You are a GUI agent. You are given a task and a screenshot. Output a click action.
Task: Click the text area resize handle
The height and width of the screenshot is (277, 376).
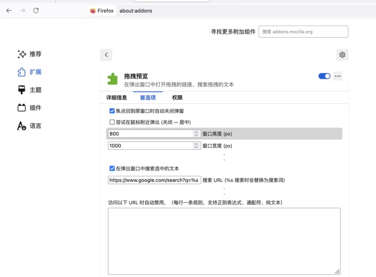[337, 271]
